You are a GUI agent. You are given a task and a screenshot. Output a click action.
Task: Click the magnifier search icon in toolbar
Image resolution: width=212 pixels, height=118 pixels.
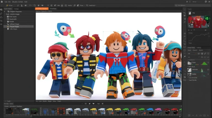[35, 5]
